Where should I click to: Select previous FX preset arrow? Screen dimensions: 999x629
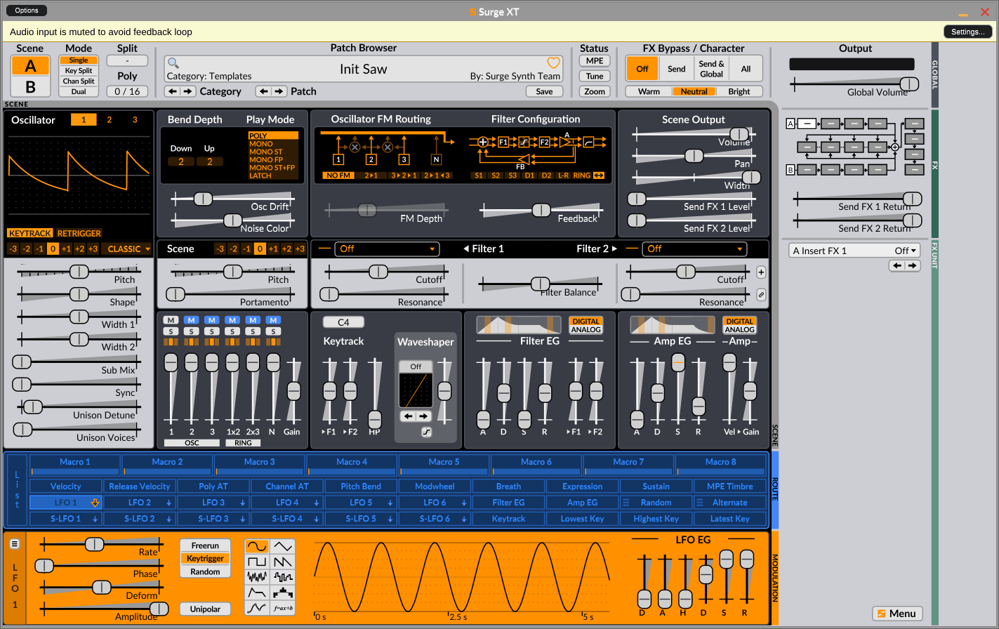click(x=897, y=265)
